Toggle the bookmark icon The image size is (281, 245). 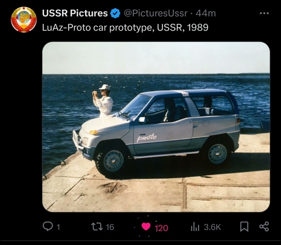point(244,226)
